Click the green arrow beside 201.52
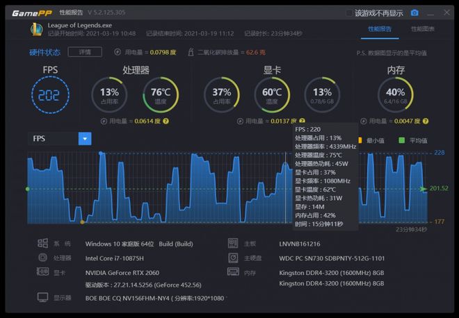The width and height of the screenshot is (459, 318). click(x=423, y=189)
